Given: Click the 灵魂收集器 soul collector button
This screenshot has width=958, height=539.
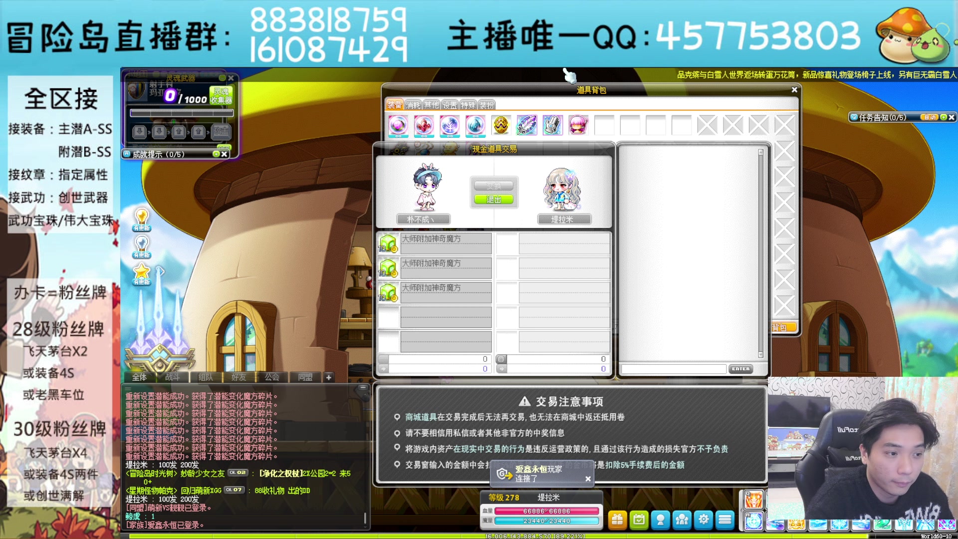Looking at the screenshot, I should [x=221, y=95].
